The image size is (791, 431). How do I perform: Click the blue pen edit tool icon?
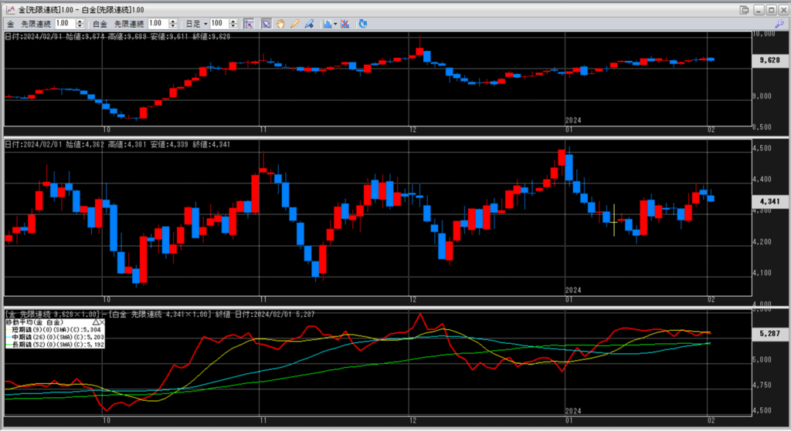click(308, 24)
